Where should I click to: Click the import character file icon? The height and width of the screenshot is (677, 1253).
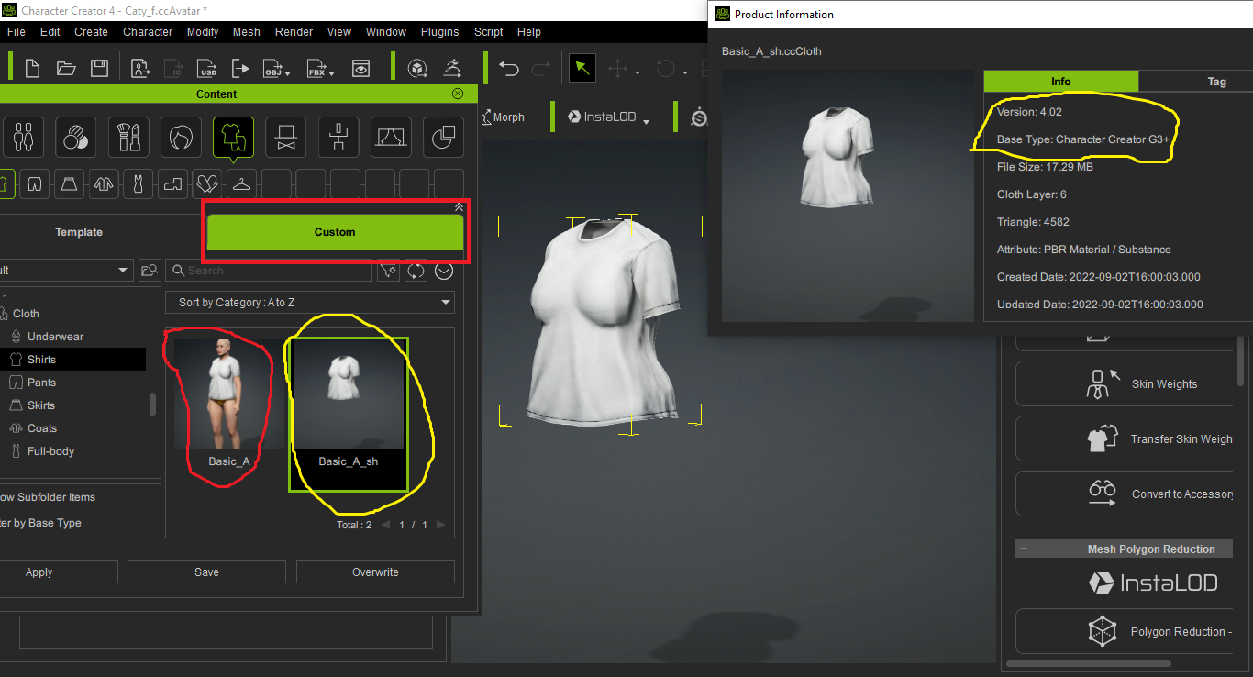coord(140,68)
